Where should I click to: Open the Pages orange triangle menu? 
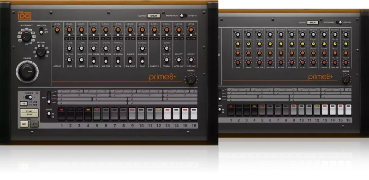[x=37, y=93]
